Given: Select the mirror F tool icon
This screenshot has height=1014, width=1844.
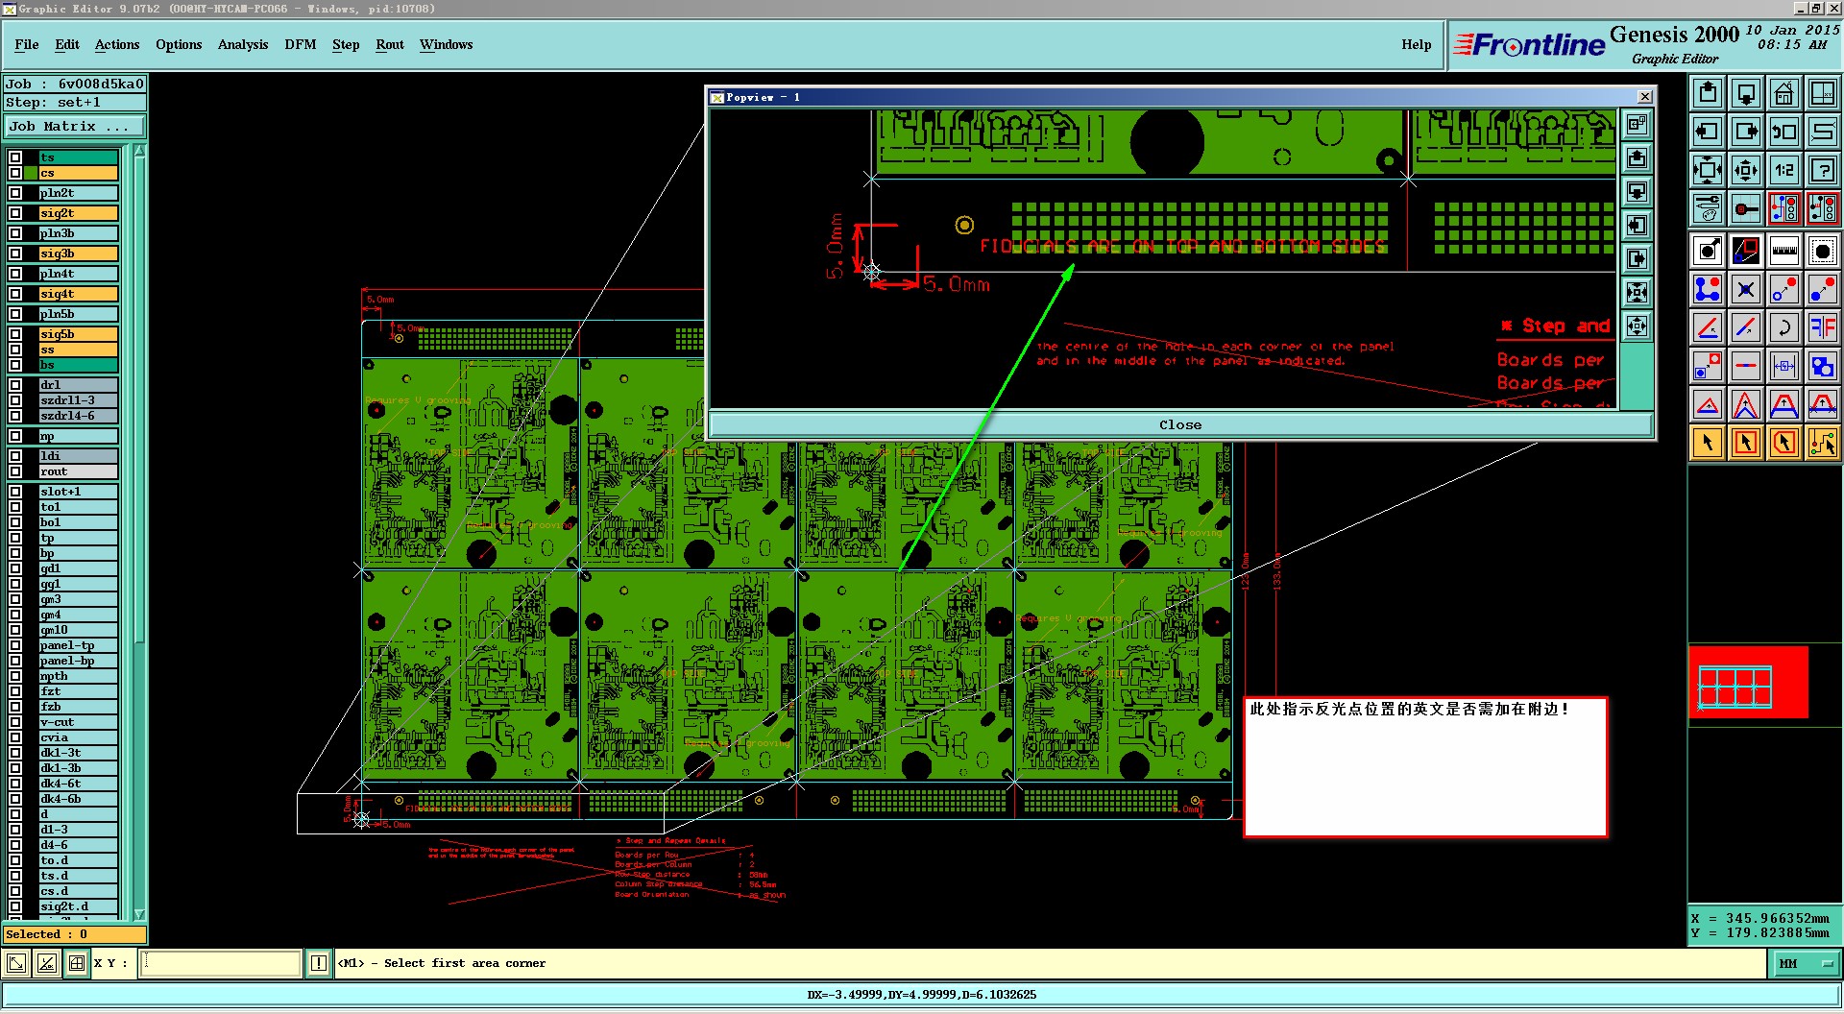Looking at the screenshot, I should pyautogui.click(x=1822, y=327).
